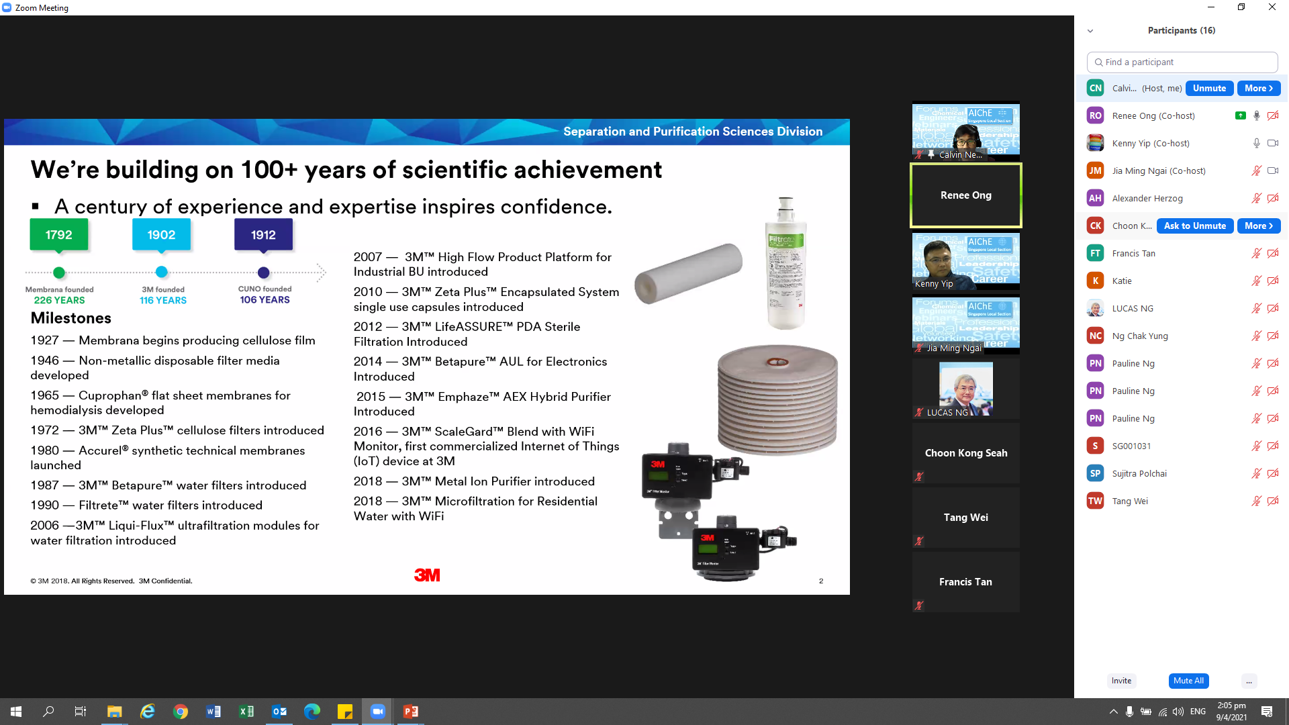Viewport: 1289px width, 725px height.
Task: Click the CN avatar for Calvin in participants
Action: point(1095,88)
